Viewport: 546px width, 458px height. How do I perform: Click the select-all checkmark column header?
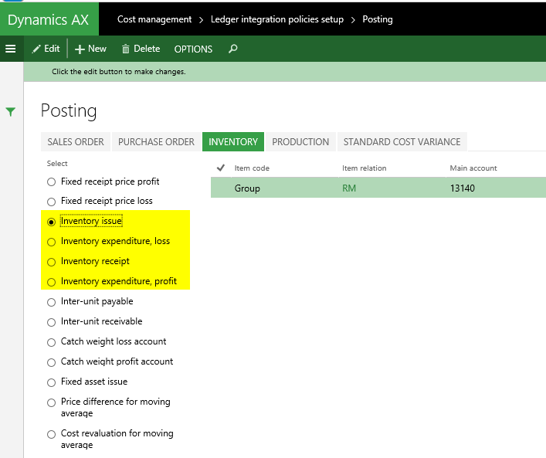click(x=220, y=168)
